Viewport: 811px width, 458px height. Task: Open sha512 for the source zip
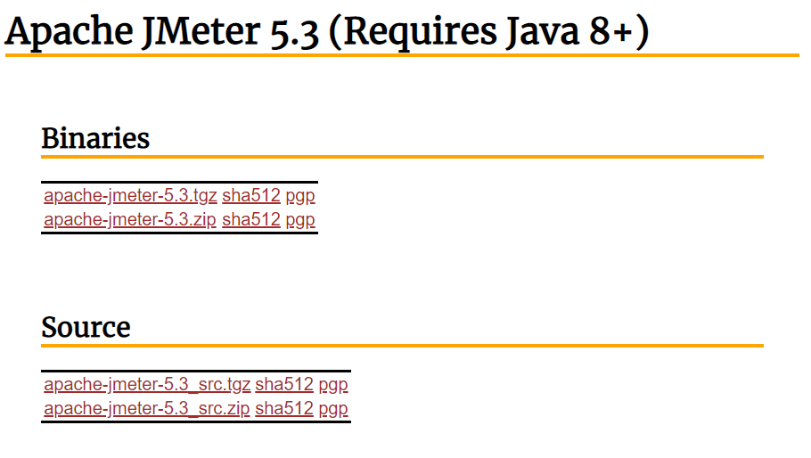click(284, 408)
